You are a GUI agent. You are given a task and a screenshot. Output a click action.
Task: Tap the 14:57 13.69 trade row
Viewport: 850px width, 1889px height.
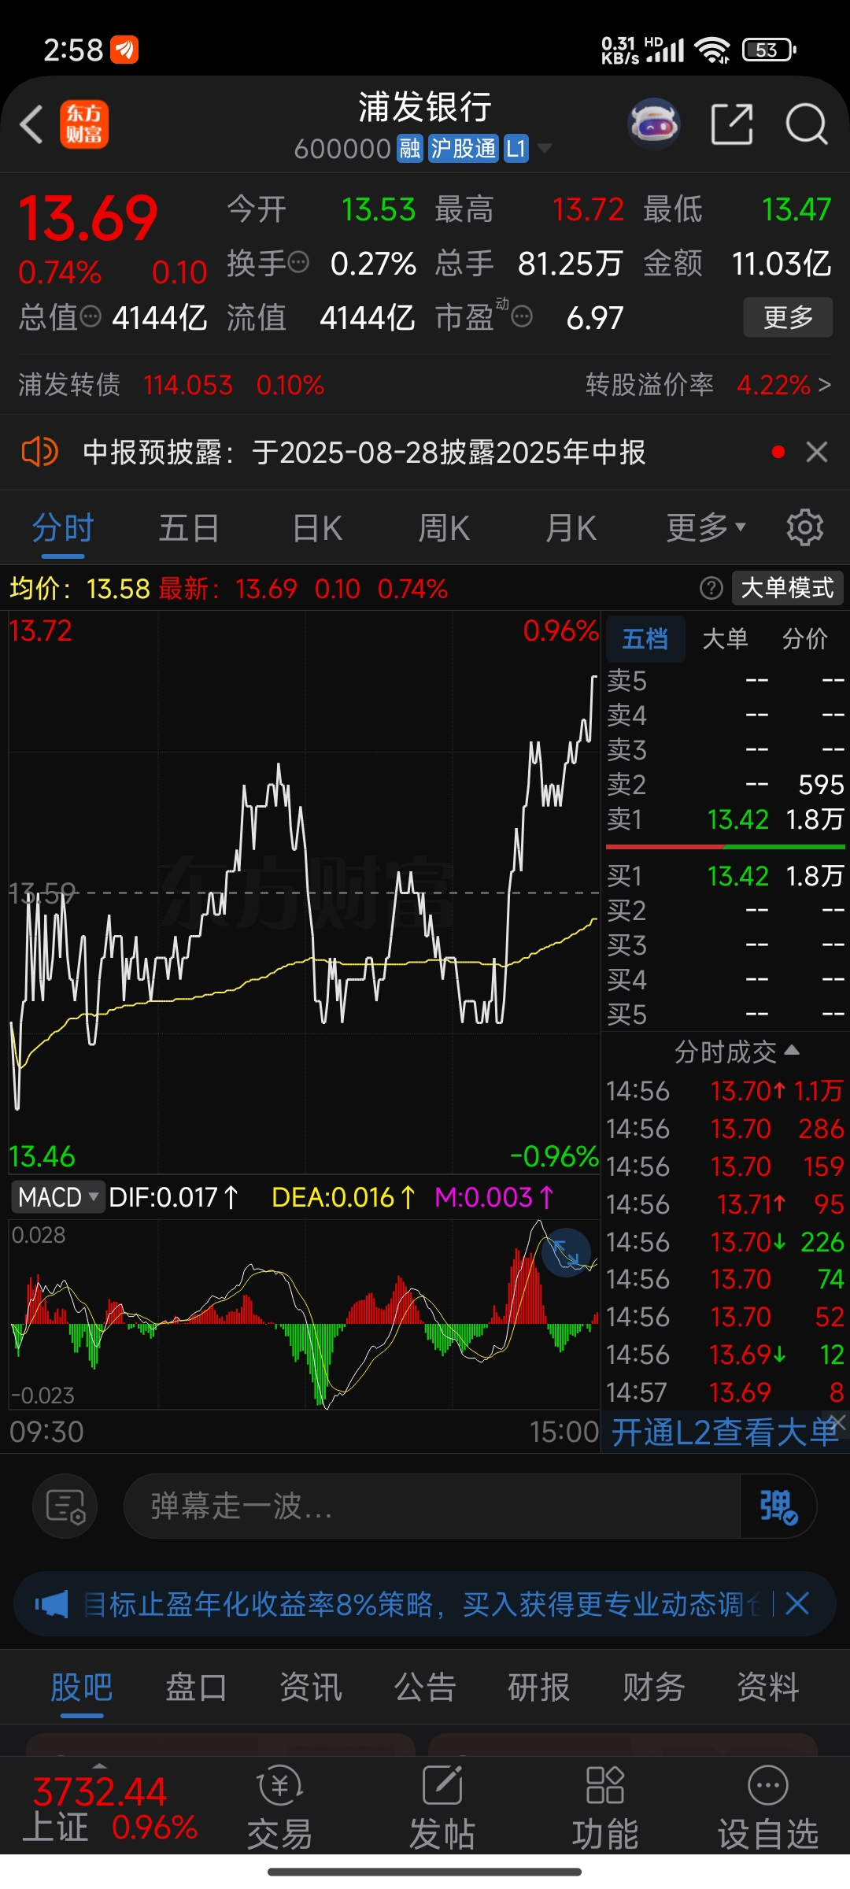pyautogui.click(x=725, y=1392)
